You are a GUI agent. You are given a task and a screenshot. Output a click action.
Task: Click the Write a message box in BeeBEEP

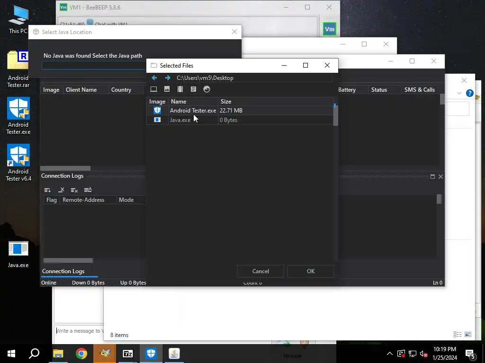coord(80,331)
